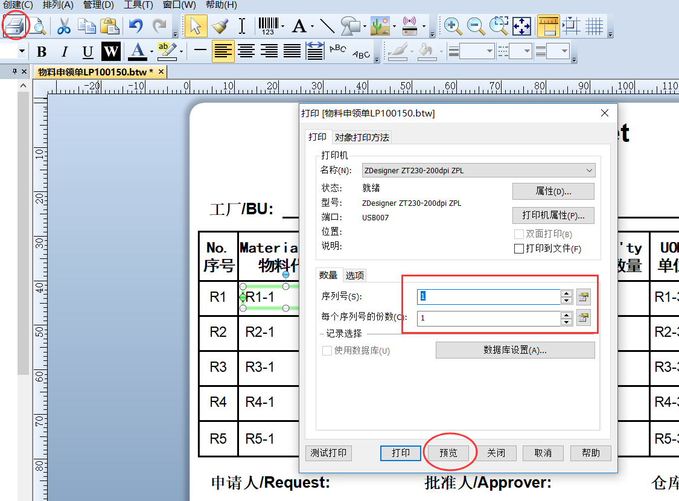Screen dimensions: 679x501
Task: Click the zoom in magnifier icon
Action: pyautogui.click(x=453, y=26)
